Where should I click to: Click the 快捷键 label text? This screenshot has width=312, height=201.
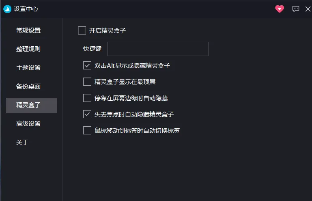[93, 49]
